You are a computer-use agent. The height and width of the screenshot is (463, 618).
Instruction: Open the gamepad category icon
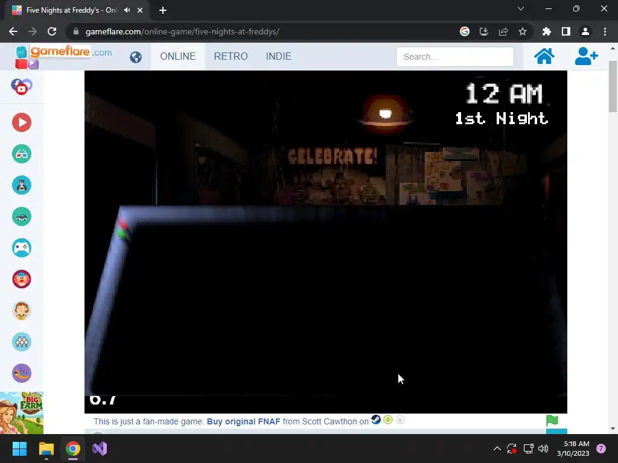[x=22, y=248]
